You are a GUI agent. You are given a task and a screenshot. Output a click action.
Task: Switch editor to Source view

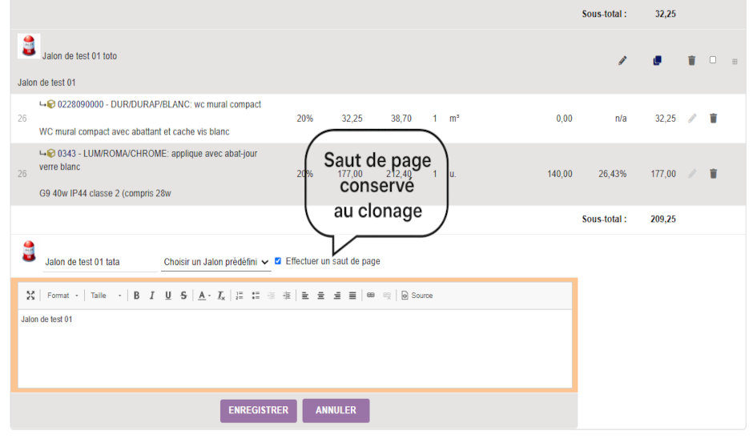point(417,296)
